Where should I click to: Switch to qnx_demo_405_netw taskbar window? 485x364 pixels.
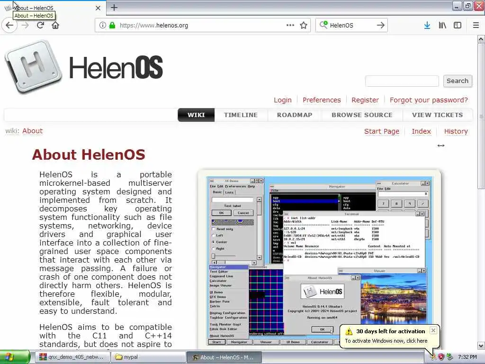[72, 357]
